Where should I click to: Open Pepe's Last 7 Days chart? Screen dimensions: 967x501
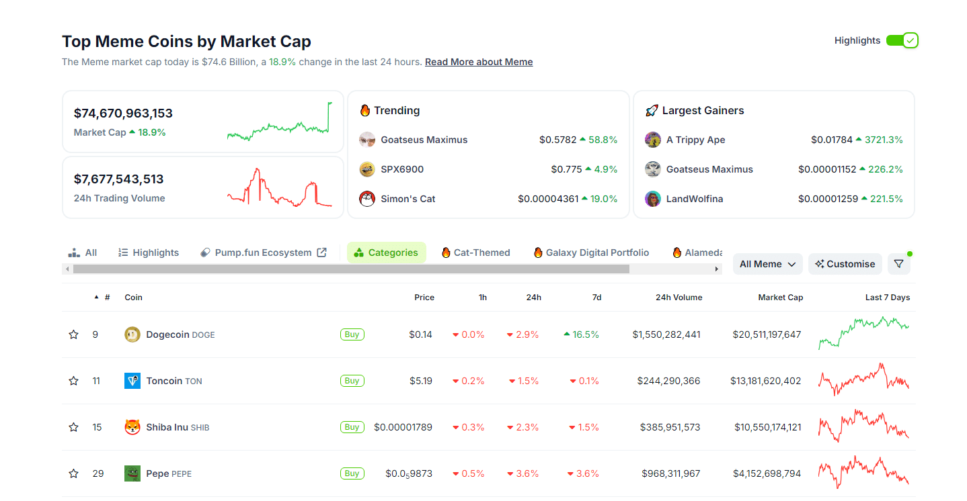click(x=863, y=472)
